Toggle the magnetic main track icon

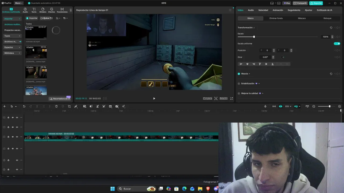(x=274, y=106)
